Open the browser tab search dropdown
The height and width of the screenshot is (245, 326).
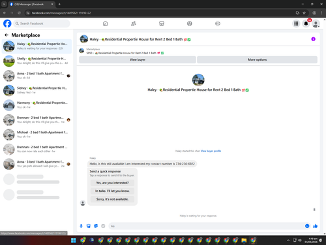pos(4,4)
